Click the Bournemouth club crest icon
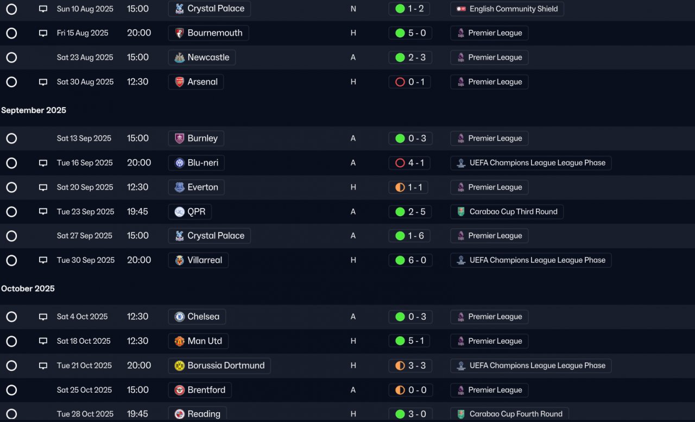Viewport: 695px width, 422px height. pyautogui.click(x=179, y=33)
